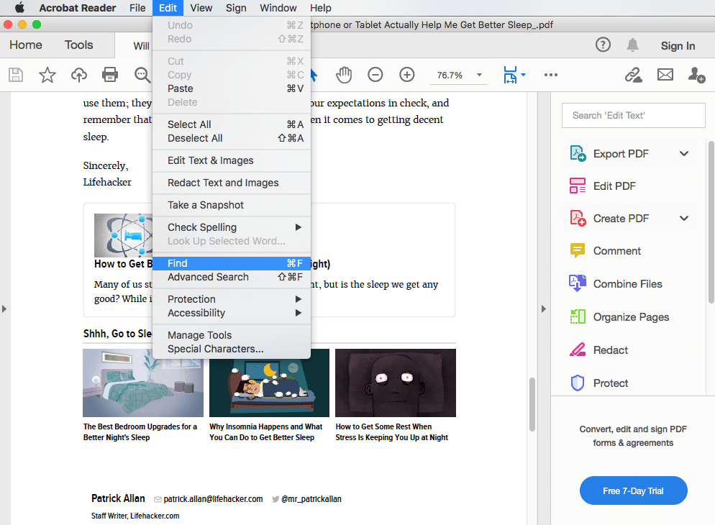The image size is (715, 525).
Task: Click the Protect shield icon
Action: pos(578,383)
